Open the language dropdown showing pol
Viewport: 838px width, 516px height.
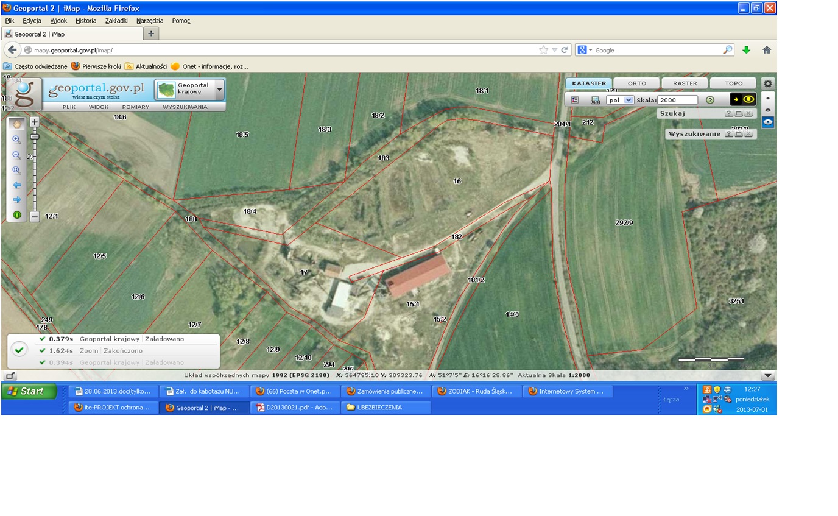(x=620, y=100)
